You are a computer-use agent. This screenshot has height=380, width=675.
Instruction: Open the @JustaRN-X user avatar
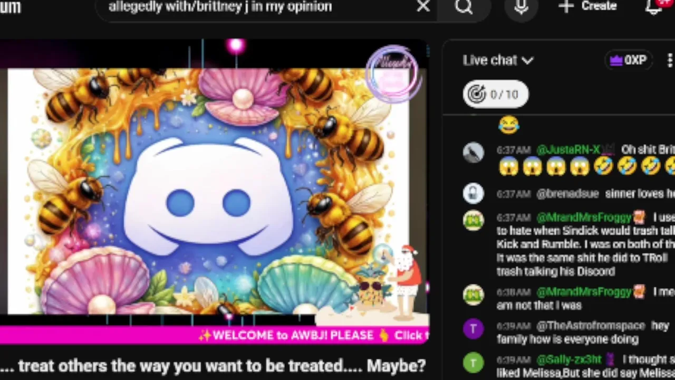pyautogui.click(x=473, y=153)
